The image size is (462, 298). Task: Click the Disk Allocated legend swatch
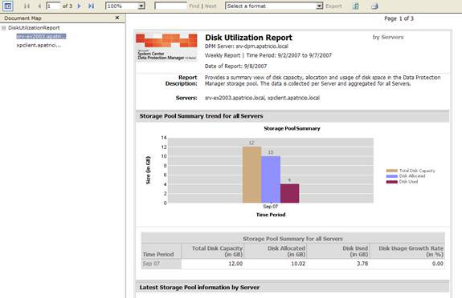click(391, 176)
